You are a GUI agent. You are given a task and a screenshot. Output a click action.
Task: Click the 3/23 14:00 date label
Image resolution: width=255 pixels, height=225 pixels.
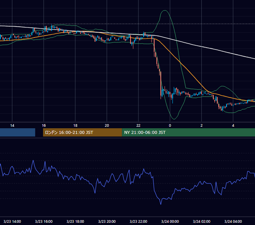pyautogui.click(x=12, y=221)
